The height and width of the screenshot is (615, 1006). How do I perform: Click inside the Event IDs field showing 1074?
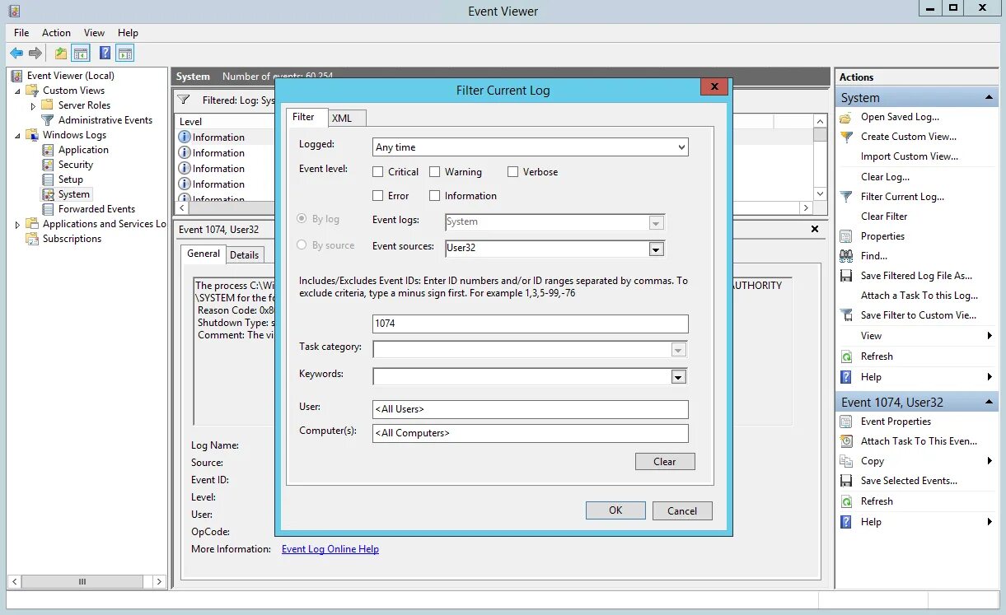pos(530,324)
